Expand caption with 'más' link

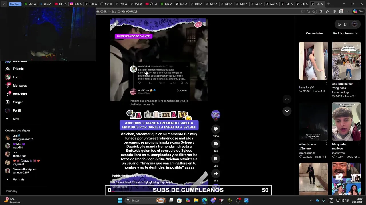202,182
